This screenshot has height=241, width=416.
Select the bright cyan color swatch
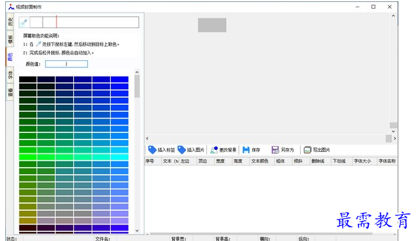tap(120, 157)
